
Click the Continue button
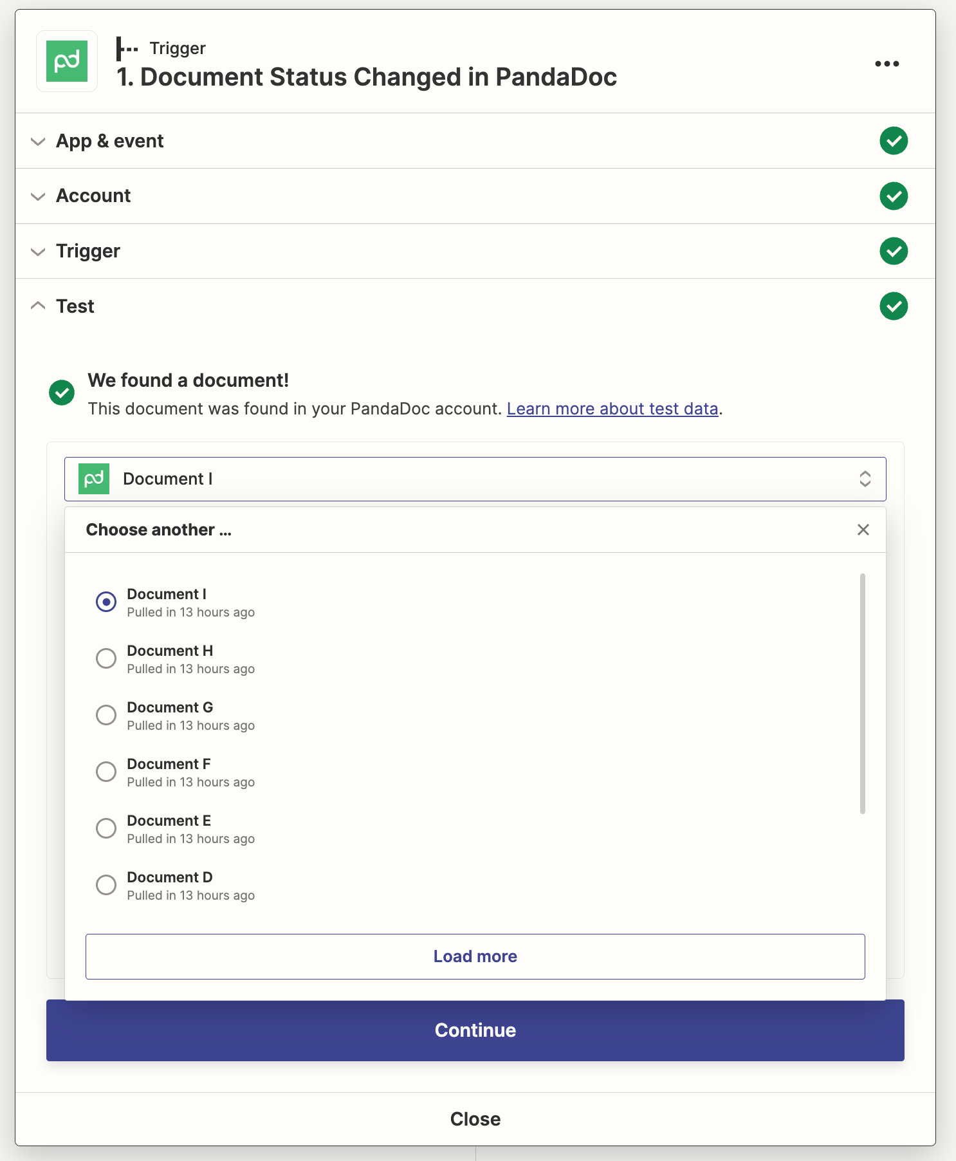point(475,1030)
